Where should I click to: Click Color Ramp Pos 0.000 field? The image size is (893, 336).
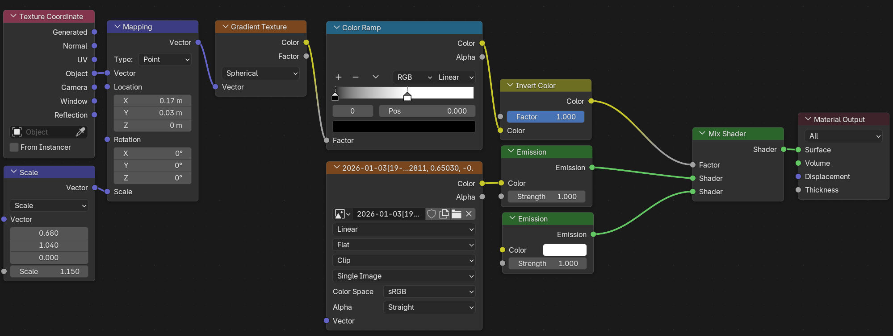pos(427,111)
